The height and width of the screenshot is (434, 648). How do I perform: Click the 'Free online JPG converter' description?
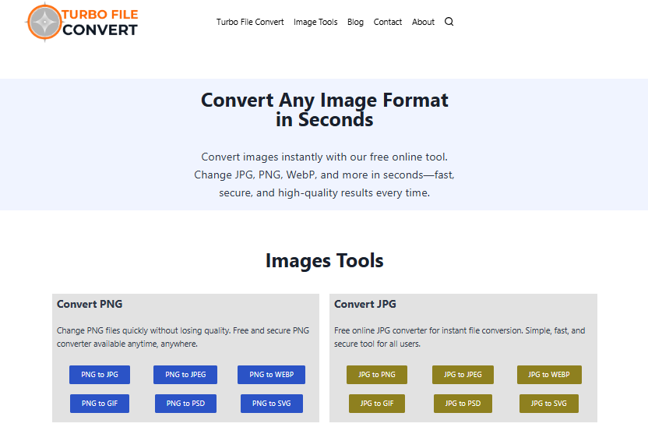[460, 337]
